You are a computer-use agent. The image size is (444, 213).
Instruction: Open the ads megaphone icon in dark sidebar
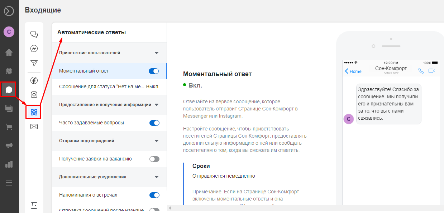tap(9, 146)
